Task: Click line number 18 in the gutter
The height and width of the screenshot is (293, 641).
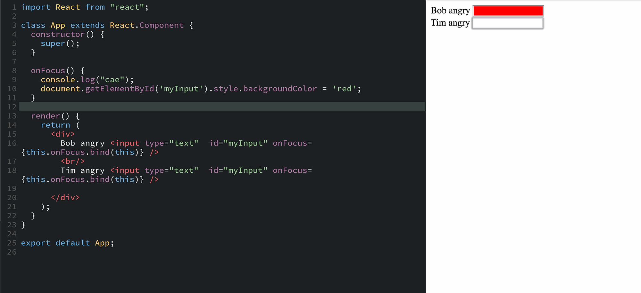Action: 12,170
